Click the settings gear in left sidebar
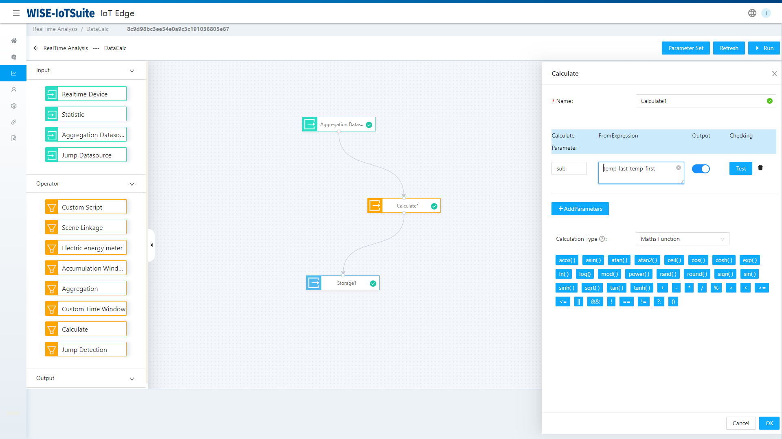 (14, 106)
